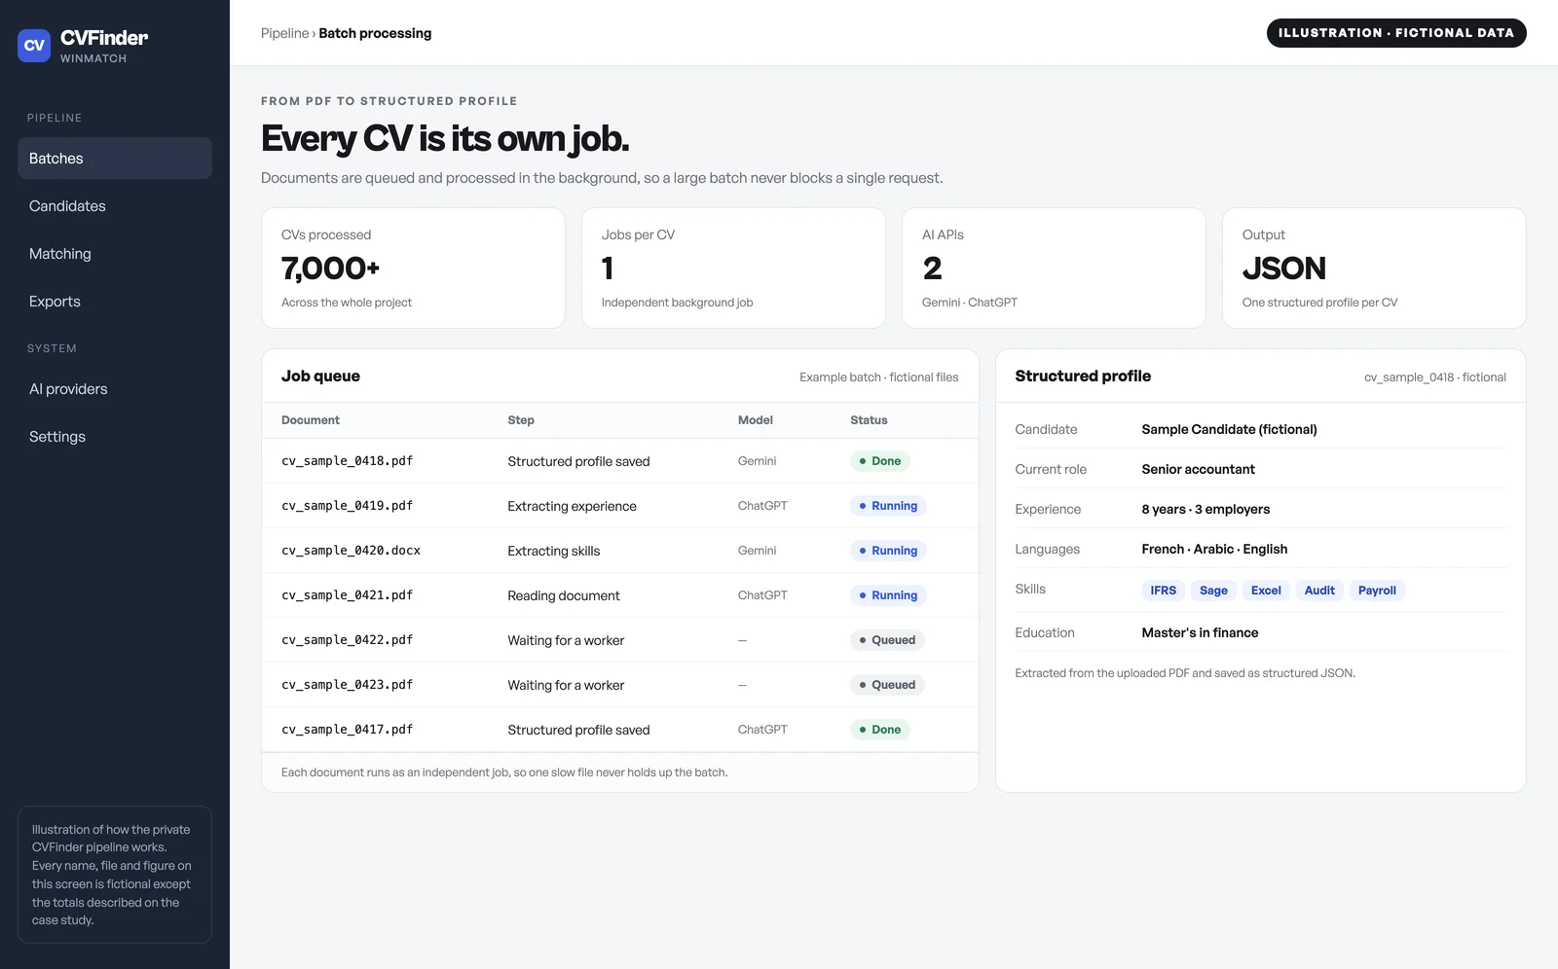Click Running status of cv_sample_0420.docx

tap(888, 551)
